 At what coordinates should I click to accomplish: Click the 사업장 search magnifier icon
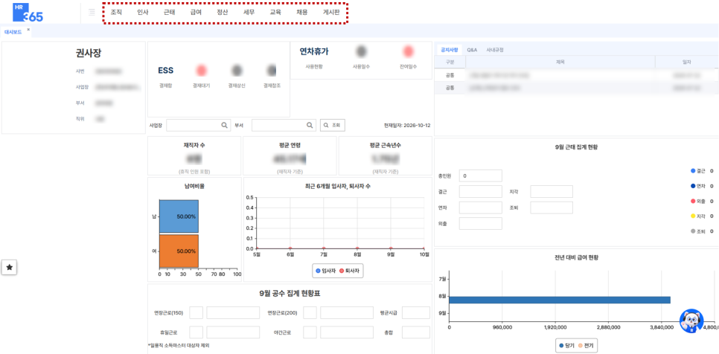click(224, 125)
